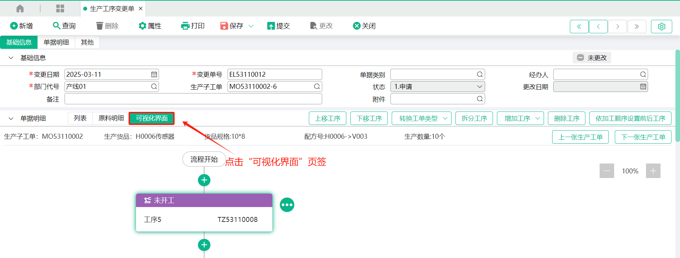Open 属性 properties
The height and width of the screenshot is (258, 680).
coord(150,26)
